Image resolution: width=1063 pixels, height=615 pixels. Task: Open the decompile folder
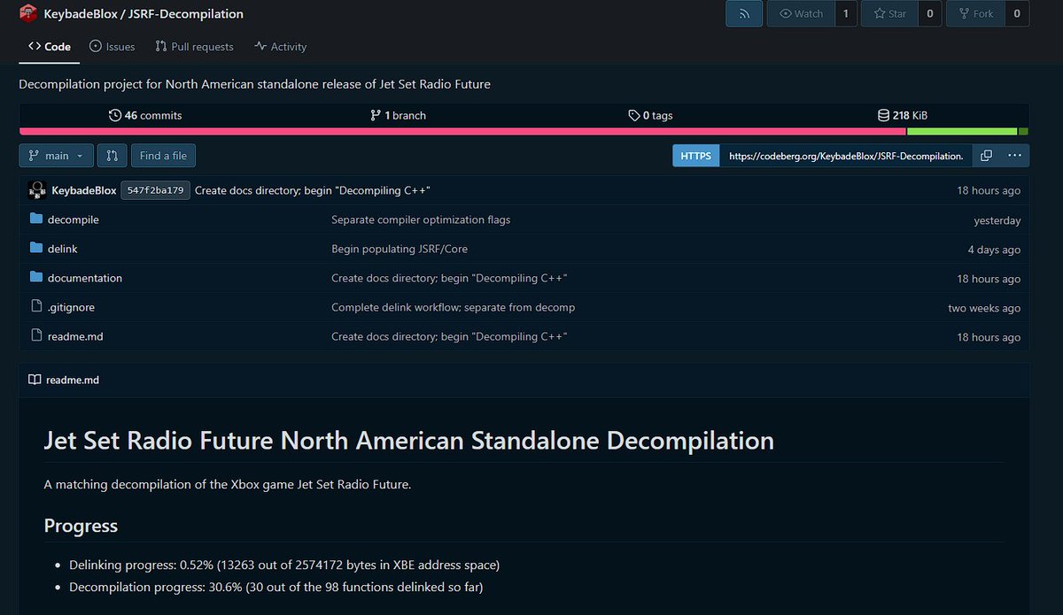click(x=74, y=219)
